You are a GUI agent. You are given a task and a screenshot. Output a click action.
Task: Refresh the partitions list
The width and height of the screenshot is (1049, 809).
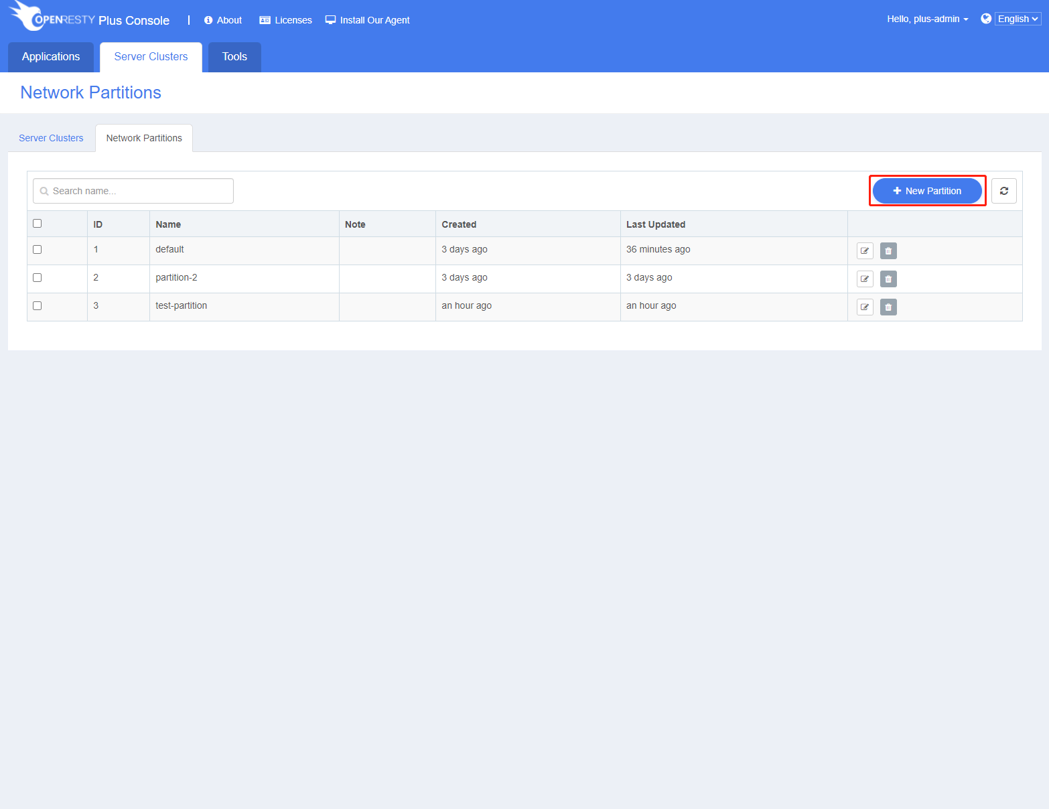tap(1004, 191)
